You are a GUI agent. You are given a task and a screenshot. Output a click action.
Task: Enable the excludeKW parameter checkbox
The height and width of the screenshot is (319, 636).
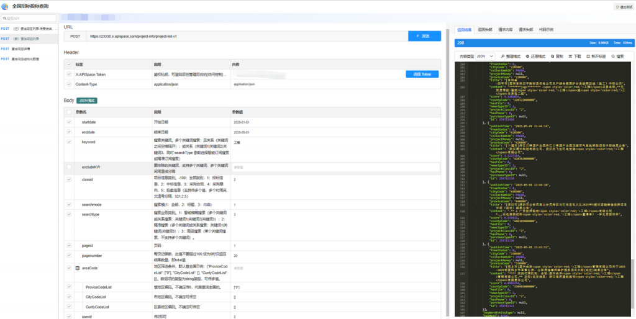click(69, 167)
